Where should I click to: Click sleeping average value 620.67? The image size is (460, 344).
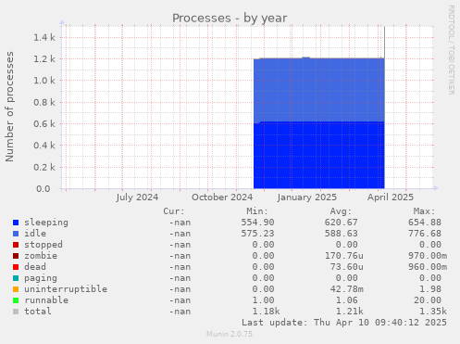pyautogui.click(x=342, y=223)
